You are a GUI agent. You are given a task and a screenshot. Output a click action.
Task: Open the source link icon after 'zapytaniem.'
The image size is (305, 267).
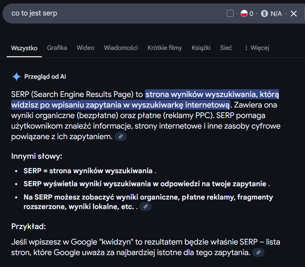121,137
